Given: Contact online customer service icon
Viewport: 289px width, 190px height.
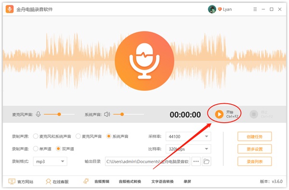Looking at the screenshot, I should click(48, 181).
